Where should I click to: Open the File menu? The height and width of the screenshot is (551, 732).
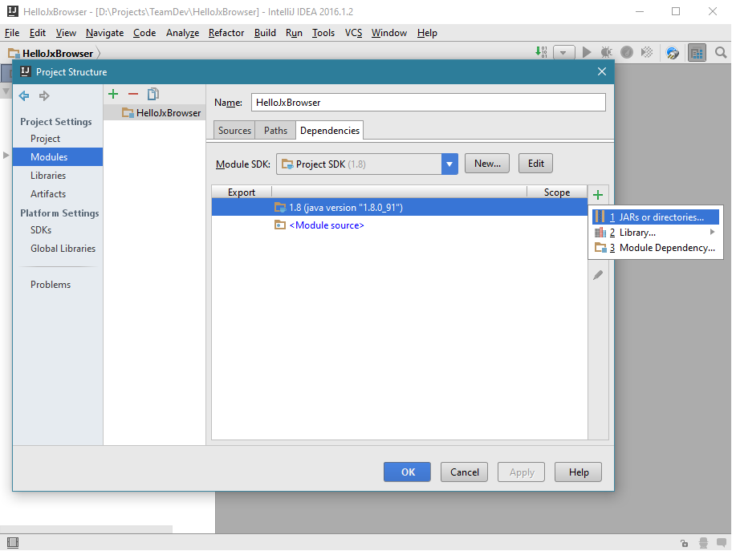[x=12, y=33]
